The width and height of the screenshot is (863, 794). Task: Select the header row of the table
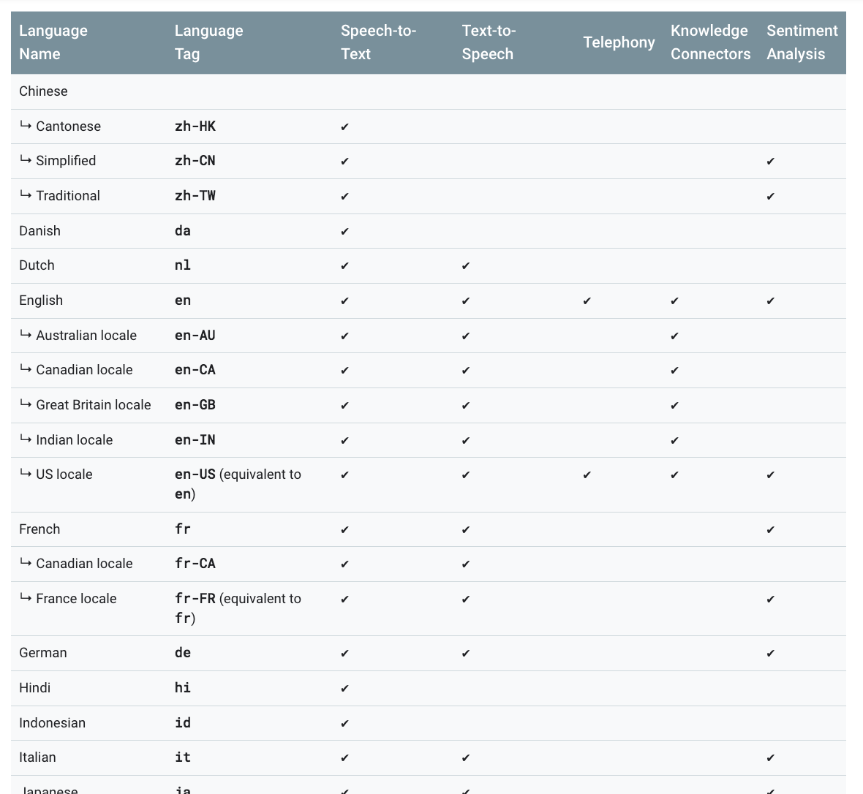[431, 42]
